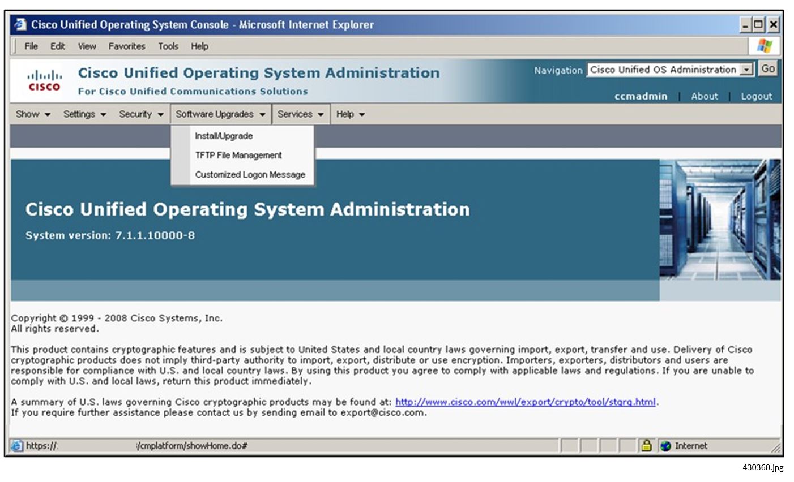Click the 'All rights reserved.' text
The width and height of the screenshot is (794, 482).
point(55,329)
